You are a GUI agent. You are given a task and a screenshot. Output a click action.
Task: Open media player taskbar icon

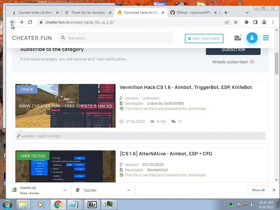pyautogui.click(x=40, y=205)
